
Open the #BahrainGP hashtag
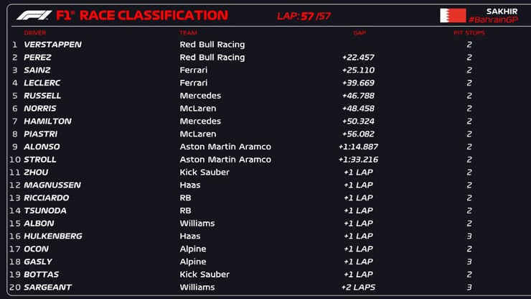493,20
